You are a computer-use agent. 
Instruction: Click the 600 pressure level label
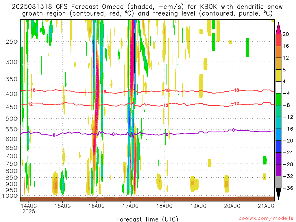click(x=11, y=139)
